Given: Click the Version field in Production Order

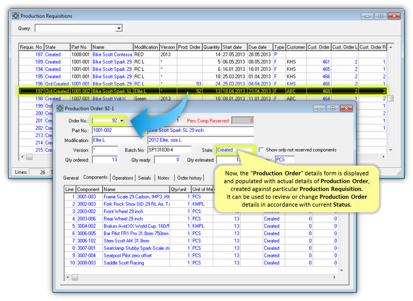Looking at the screenshot, I should [x=105, y=150].
